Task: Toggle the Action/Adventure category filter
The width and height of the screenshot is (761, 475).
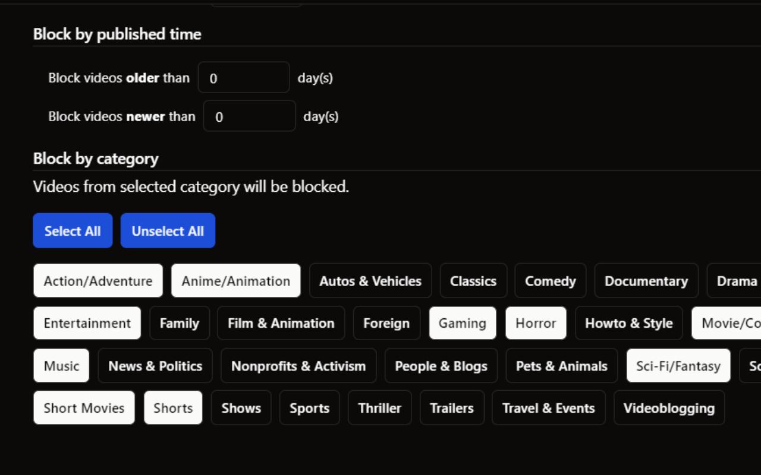Action: 98,280
